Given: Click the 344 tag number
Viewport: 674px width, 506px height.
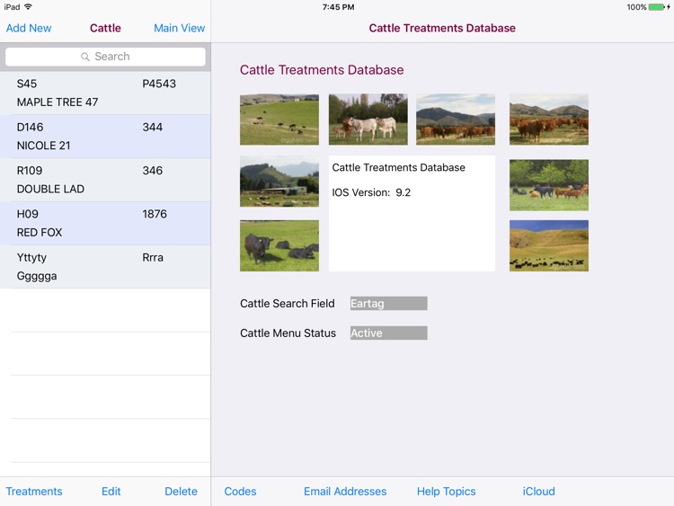Looking at the screenshot, I should 152,128.
